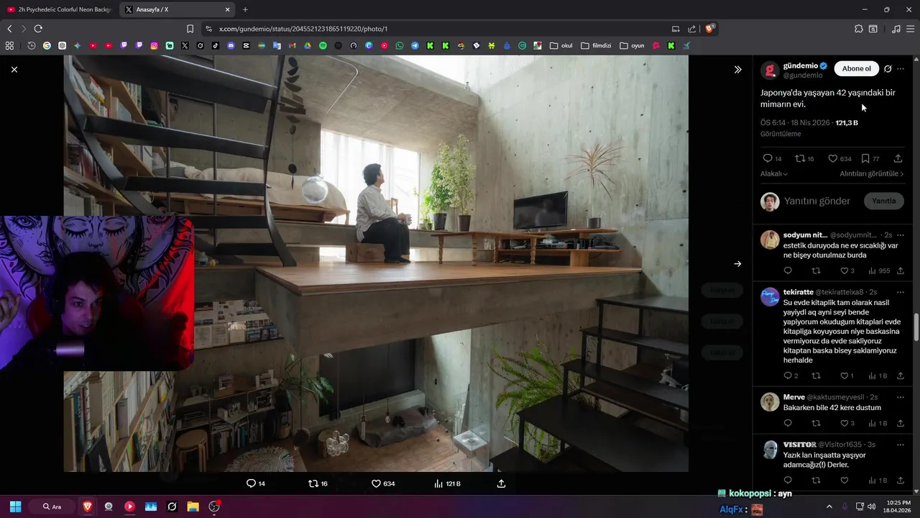The image size is (920, 518).
Task: Share the Merve reply
Action: [x=901, y=423]
